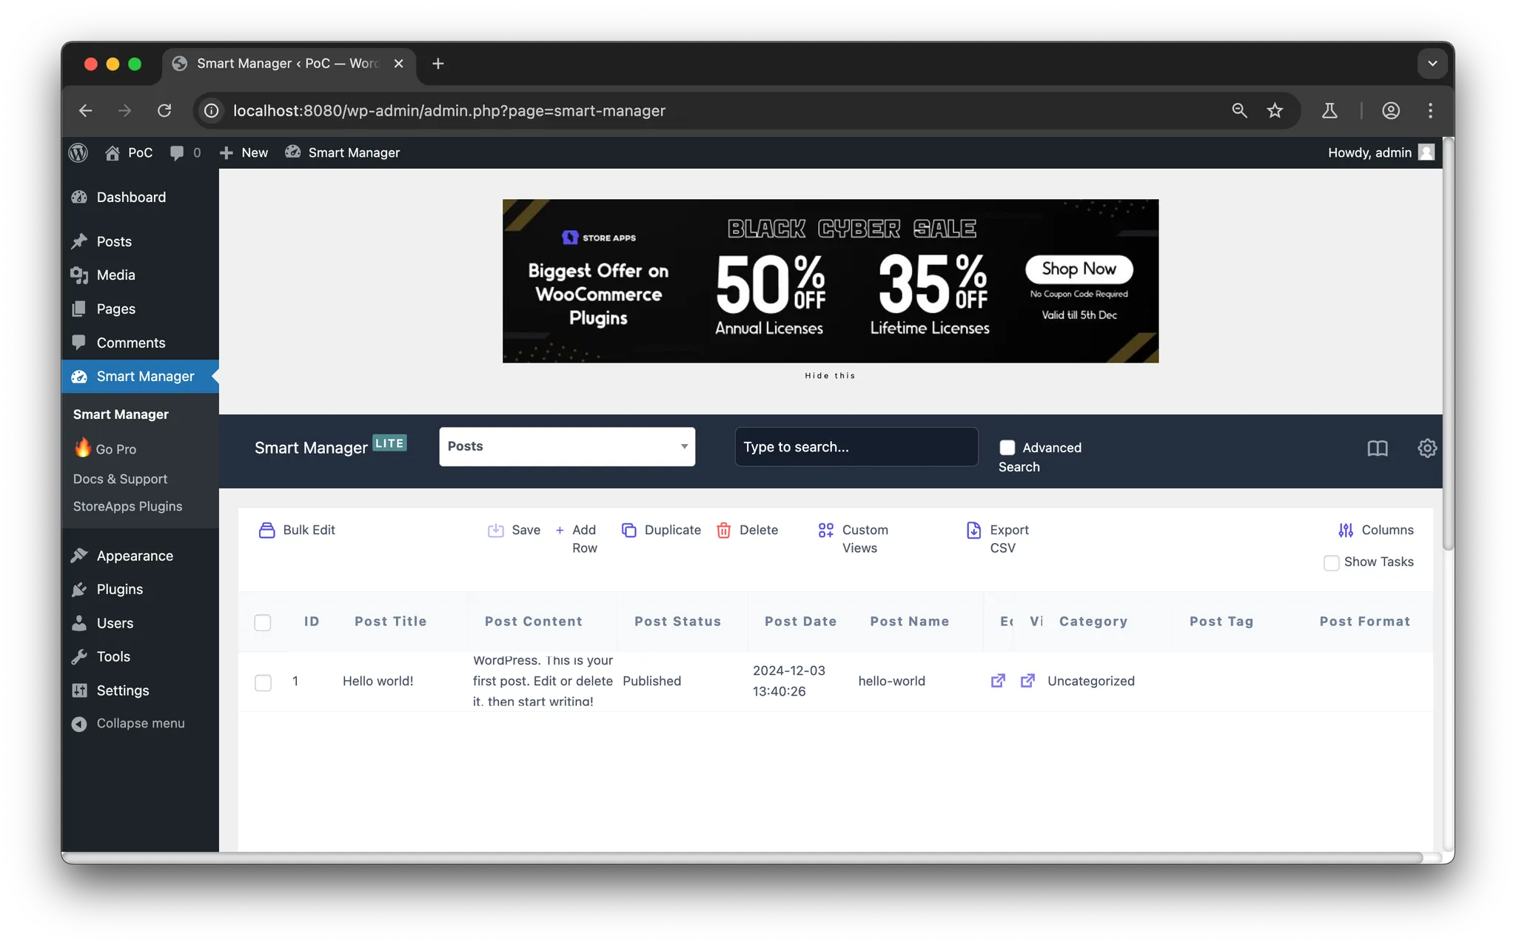Enable the Advanced Search checkbox

click(x=1007, y=447)
